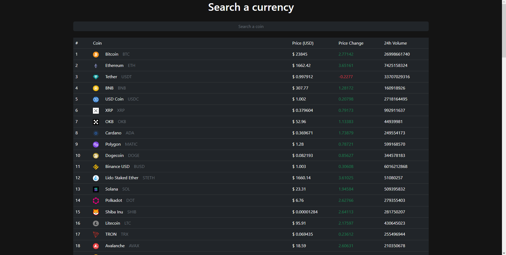Click the Avalanche red icon
Viewport: 506px width, 255px height.
click(x=96, y=246)
